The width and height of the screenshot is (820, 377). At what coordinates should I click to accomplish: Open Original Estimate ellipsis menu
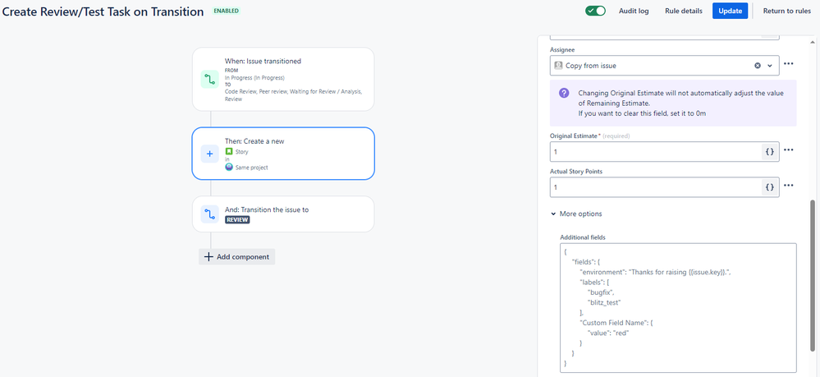pos(789,149)
